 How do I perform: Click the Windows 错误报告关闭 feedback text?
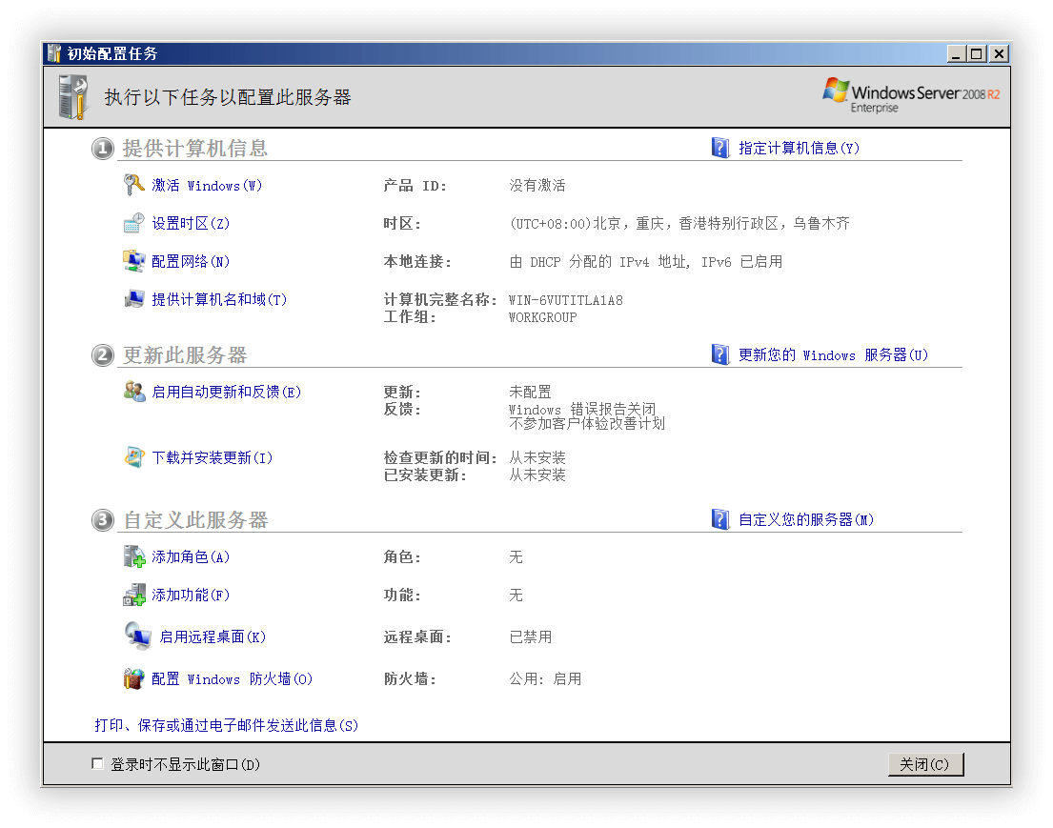[581, 409]
